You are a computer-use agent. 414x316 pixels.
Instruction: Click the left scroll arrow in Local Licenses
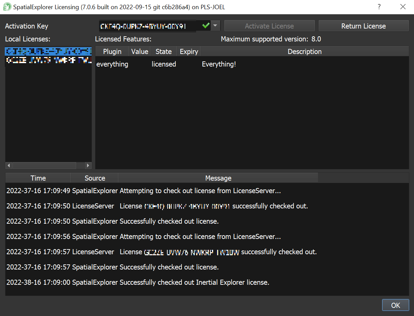click(9, 166)
